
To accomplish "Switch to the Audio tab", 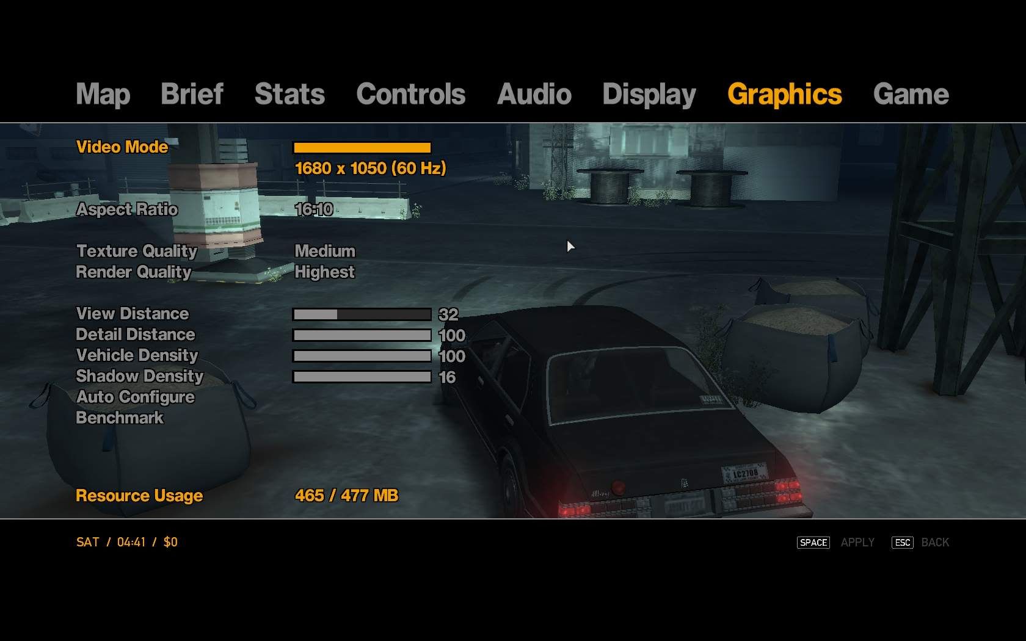I will (x=534, y=94).
